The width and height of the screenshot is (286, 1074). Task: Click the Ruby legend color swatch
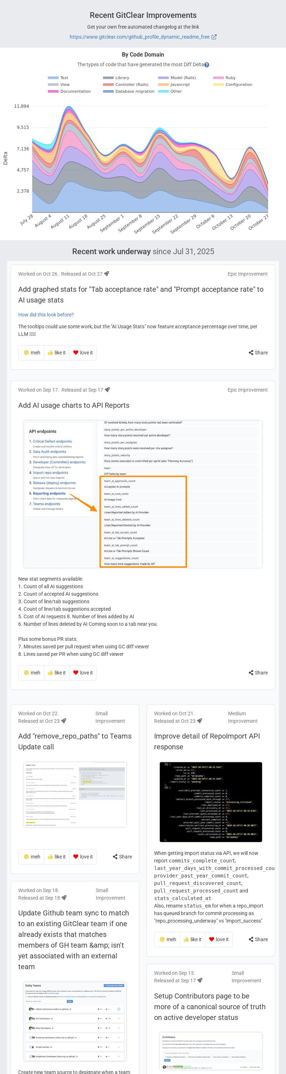click(218, 78)
